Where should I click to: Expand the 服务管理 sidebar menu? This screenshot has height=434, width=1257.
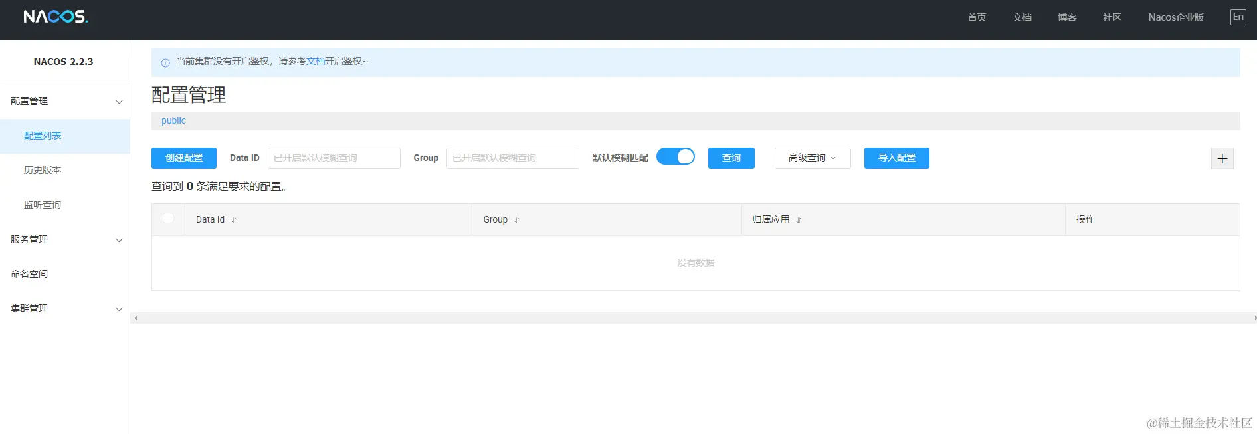[64, 239]
